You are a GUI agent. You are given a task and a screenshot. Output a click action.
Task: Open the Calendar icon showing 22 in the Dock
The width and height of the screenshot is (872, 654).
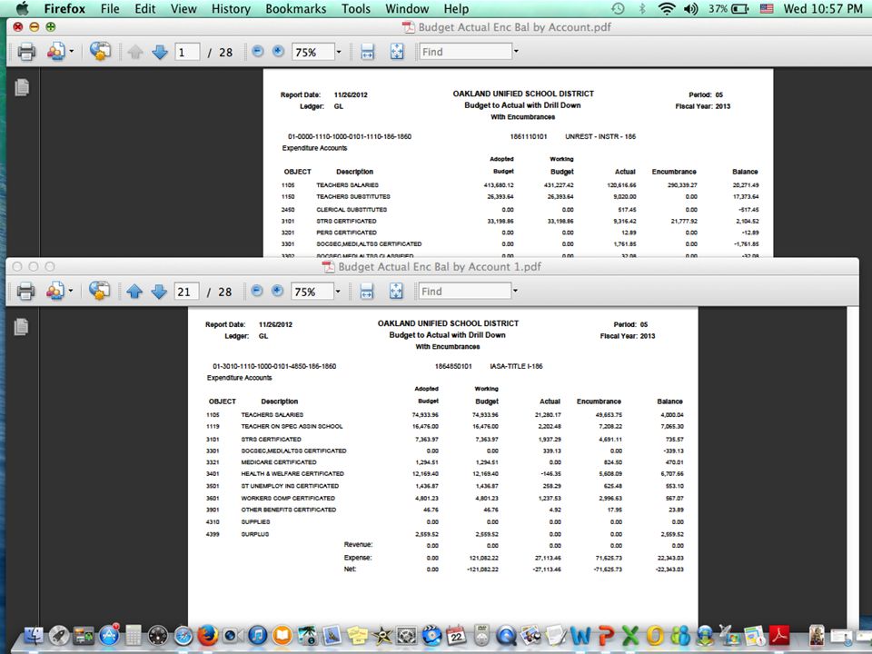[x=457, y=635]
